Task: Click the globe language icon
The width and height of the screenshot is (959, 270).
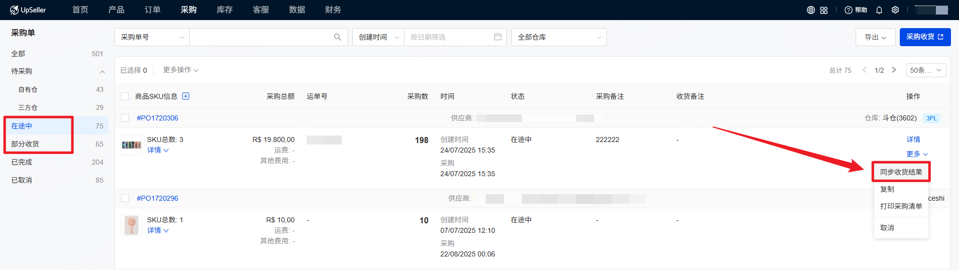Action: [x=810, y=10]
